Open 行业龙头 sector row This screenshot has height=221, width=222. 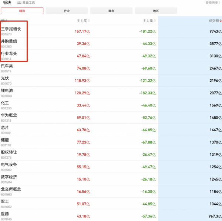pos(111,56)
